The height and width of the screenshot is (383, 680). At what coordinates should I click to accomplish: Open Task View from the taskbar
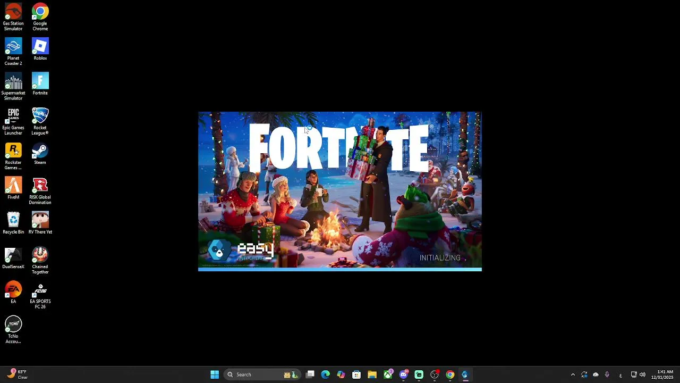tap(310, 374)
